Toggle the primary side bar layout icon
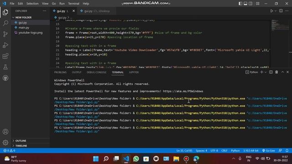This screenshot has width=292, height=164. click(x=240, y=4)
